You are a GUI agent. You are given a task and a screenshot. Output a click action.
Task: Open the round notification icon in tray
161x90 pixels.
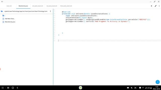pyautogui.click(x=140, y=88)
